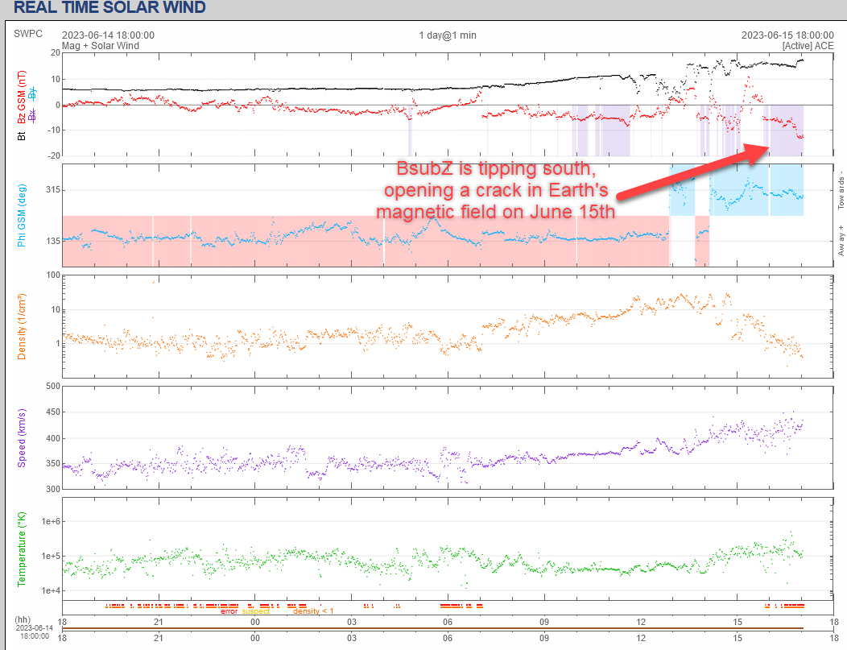
Task: Select the "-20" tick on Bz axis
Action: 53,155
